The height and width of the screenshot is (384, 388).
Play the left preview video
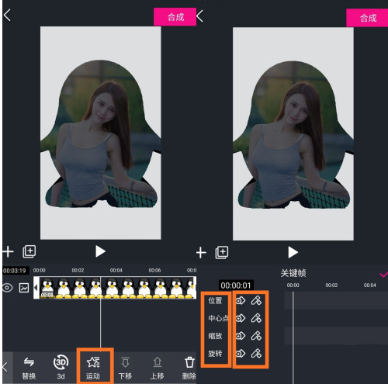[100, 251]
